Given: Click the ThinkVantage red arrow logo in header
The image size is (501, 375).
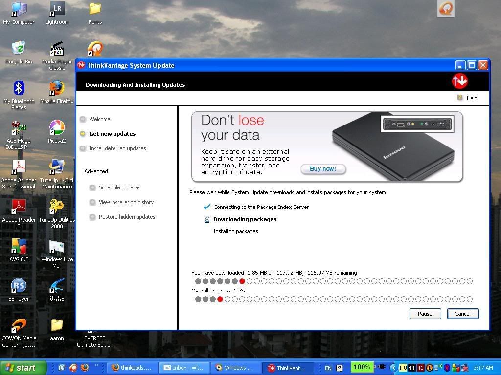Looking at the screenshot, I should pos(460,81).
